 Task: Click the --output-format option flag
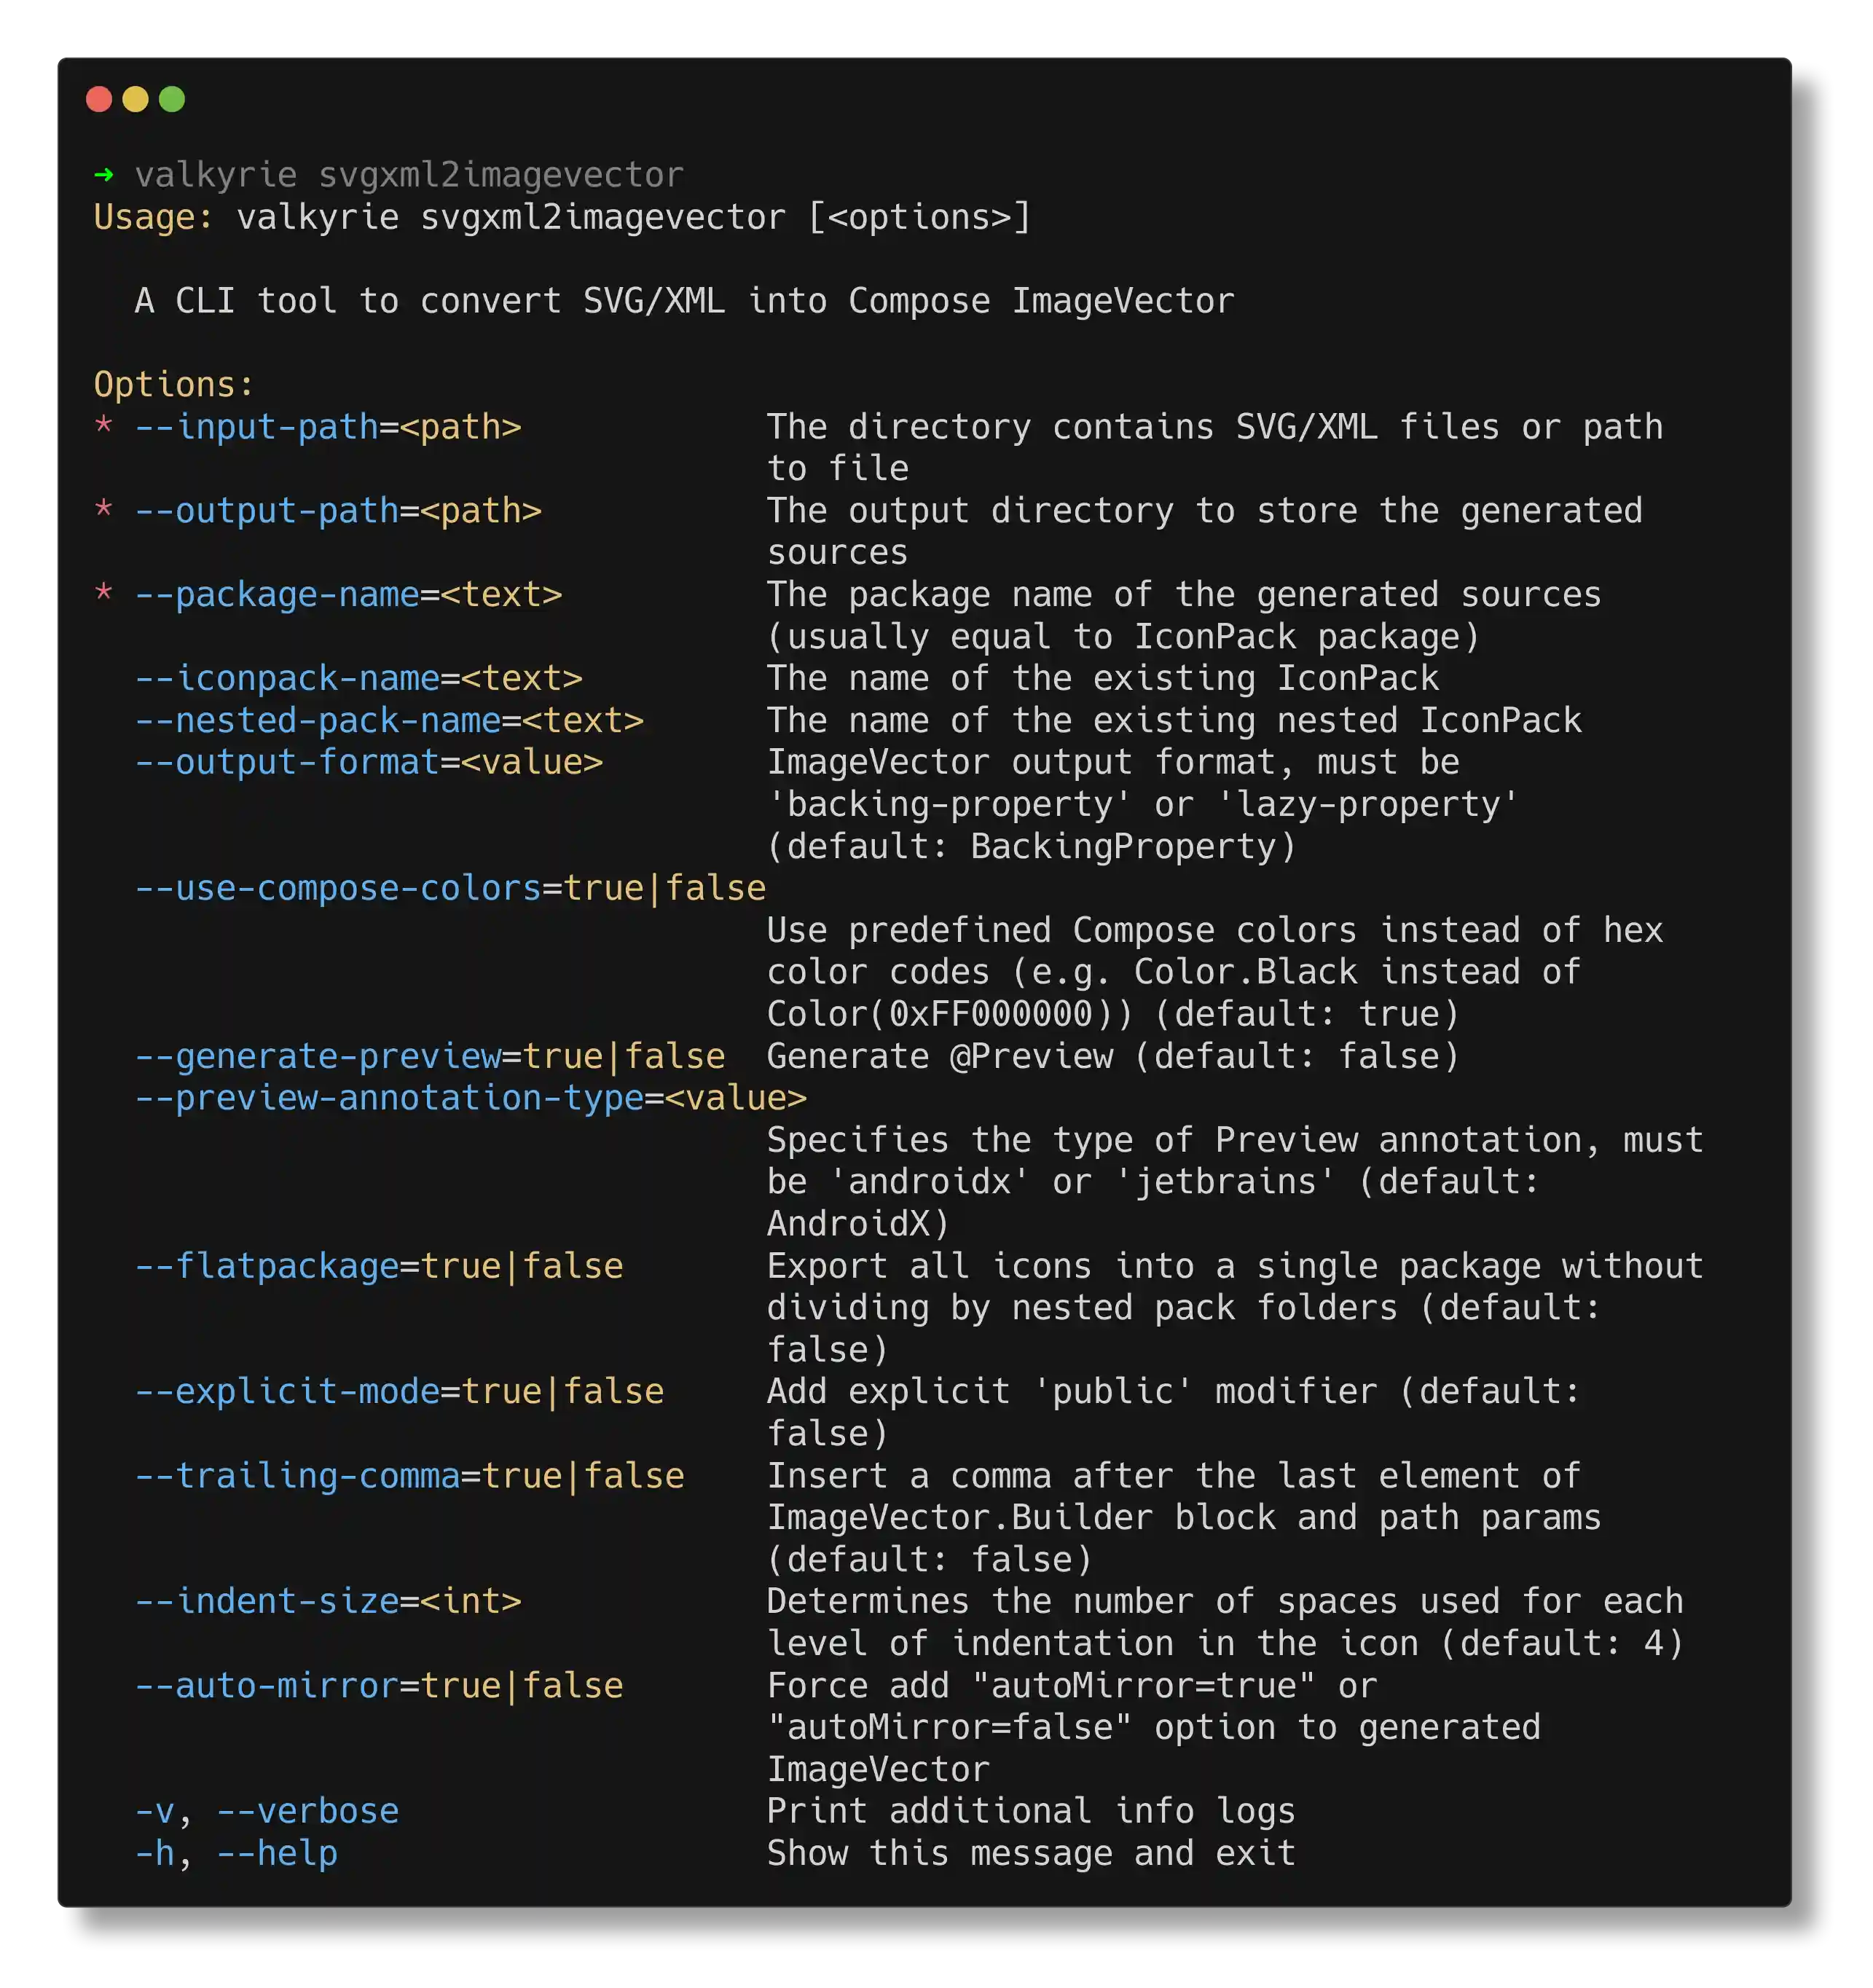click(287, 762)
